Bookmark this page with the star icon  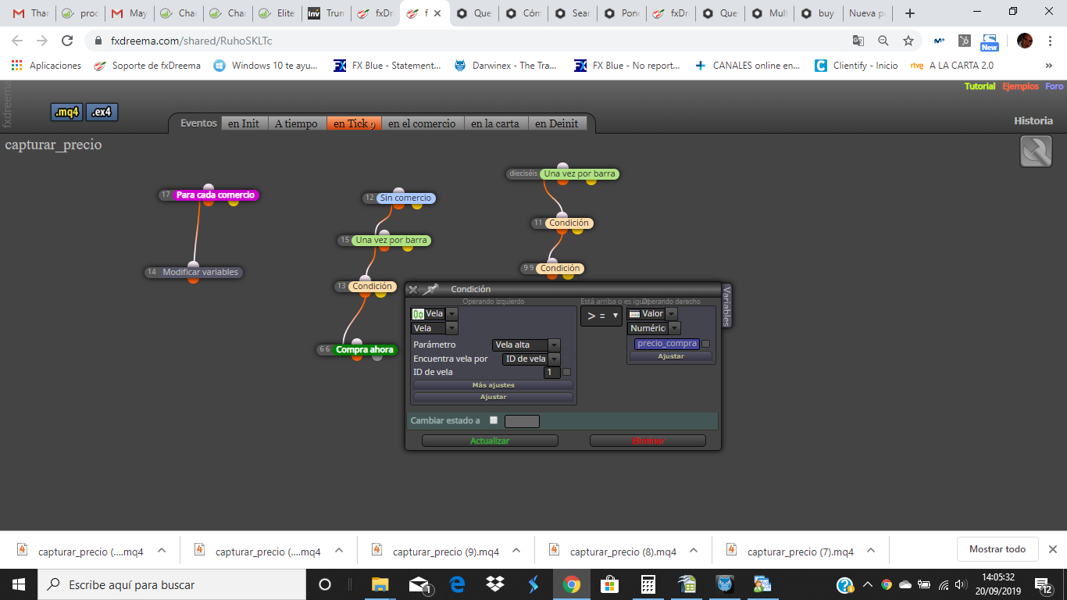pos(908,41)
